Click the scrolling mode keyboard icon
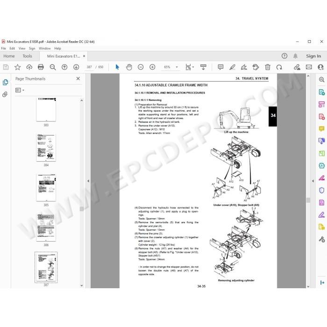 [203, 67]
